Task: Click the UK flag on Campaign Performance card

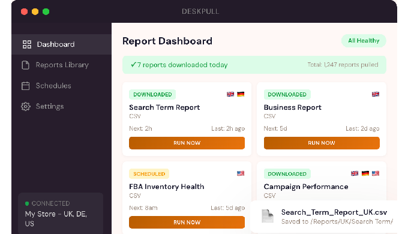Action: 355,173
